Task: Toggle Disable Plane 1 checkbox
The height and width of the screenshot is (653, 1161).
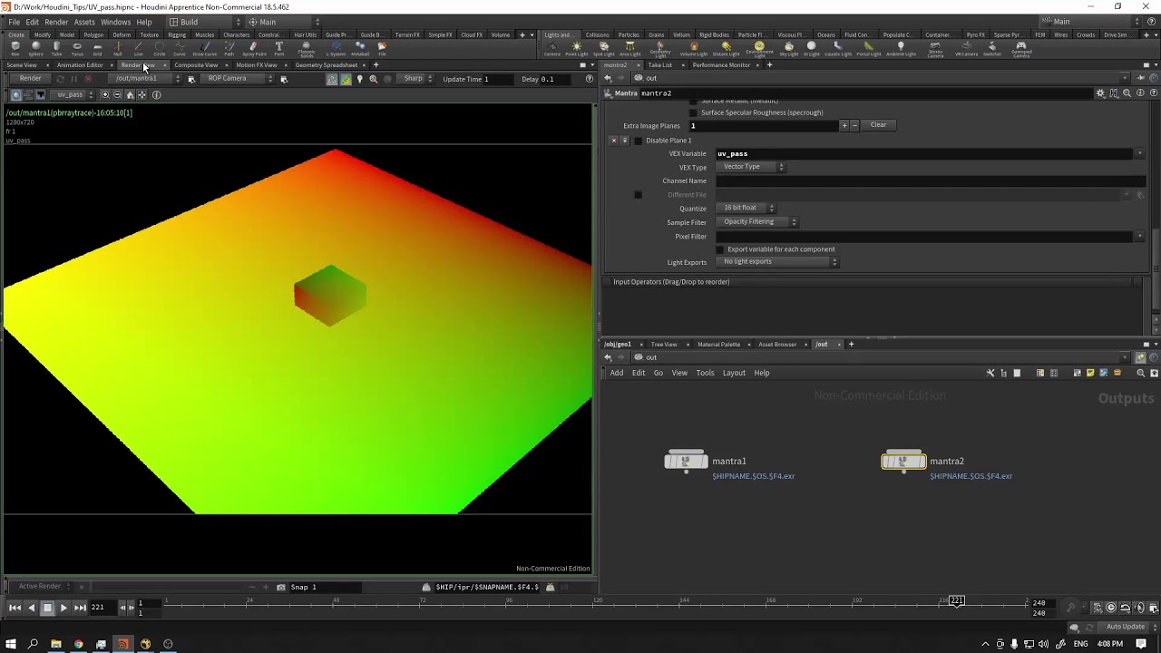Action: pos(638,141)
